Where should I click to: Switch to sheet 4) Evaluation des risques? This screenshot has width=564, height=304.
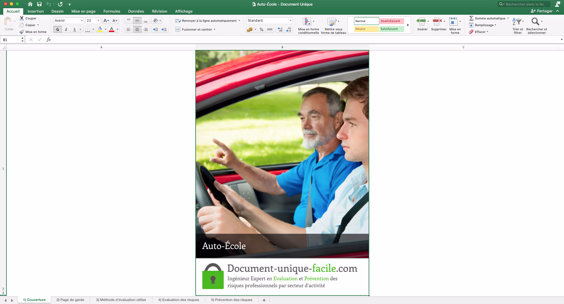pos(179,300)
